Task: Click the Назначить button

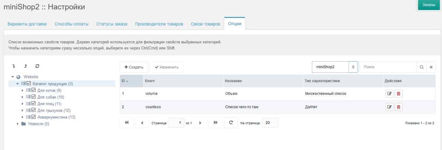Action: tap(166, 67)
